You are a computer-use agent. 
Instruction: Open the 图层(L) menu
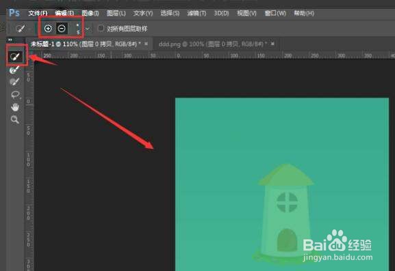click(116, 13)
